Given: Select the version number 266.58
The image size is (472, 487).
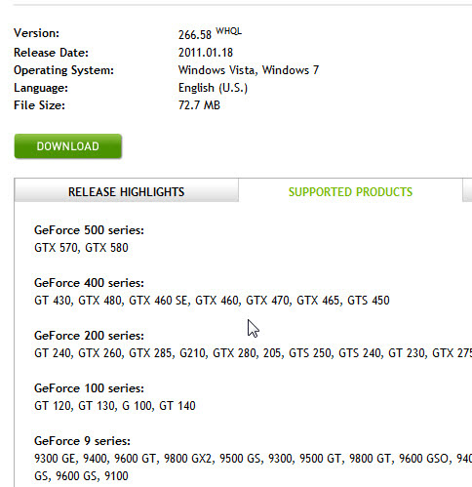Looking at the screenshot, I should [x=195, y=34].
